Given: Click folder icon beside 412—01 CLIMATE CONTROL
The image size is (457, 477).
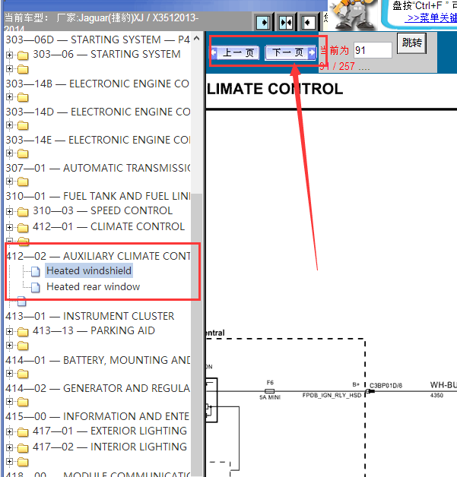Looking at the screenshot, I should point(23,228).
